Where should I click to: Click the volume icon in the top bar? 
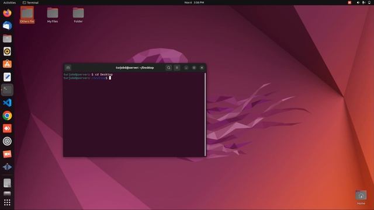point(358,2)
